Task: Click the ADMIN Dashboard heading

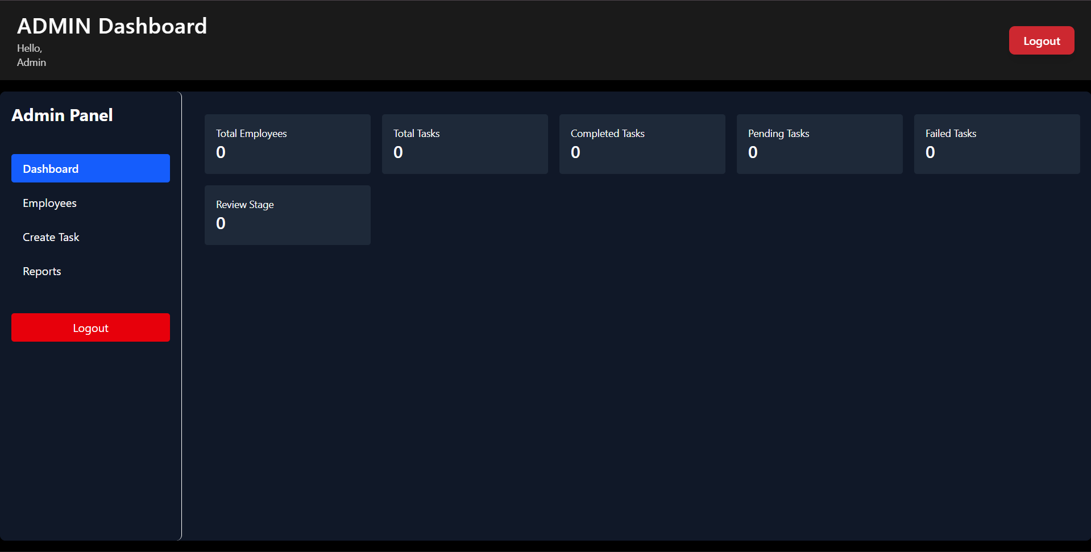Action: (x=112, y=26)
